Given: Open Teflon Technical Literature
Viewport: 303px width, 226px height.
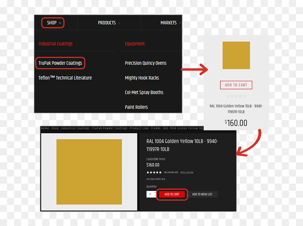Looking at the screenshot, I should point(65,78).
